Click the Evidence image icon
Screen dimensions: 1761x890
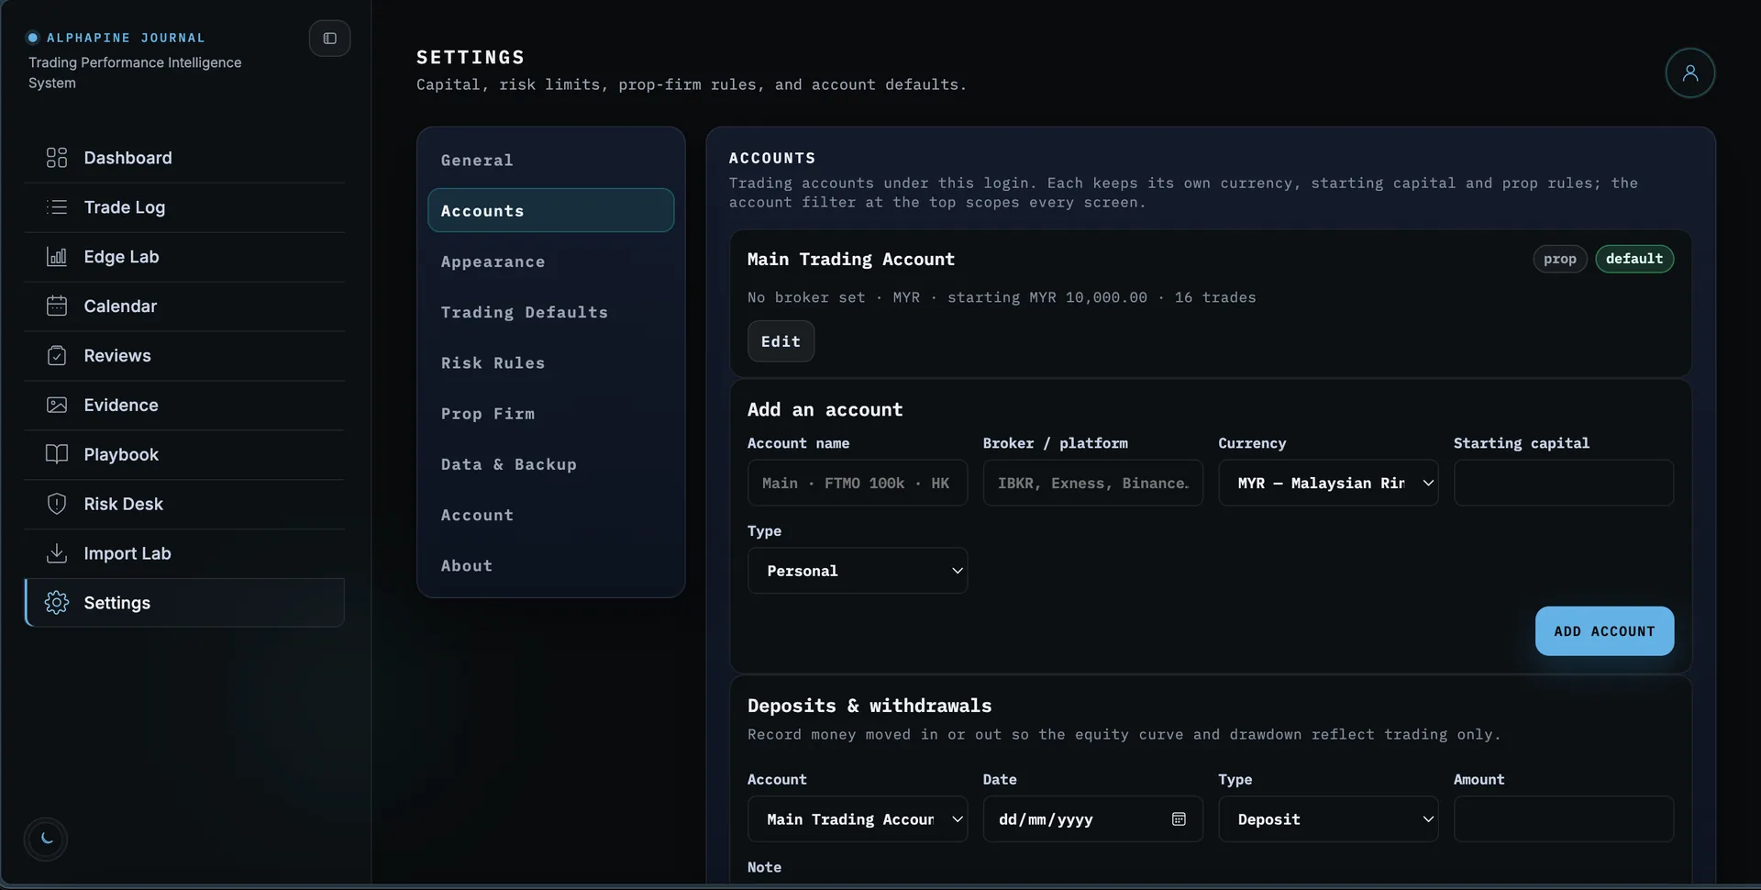pyautogui.click(x=57, y=406)
